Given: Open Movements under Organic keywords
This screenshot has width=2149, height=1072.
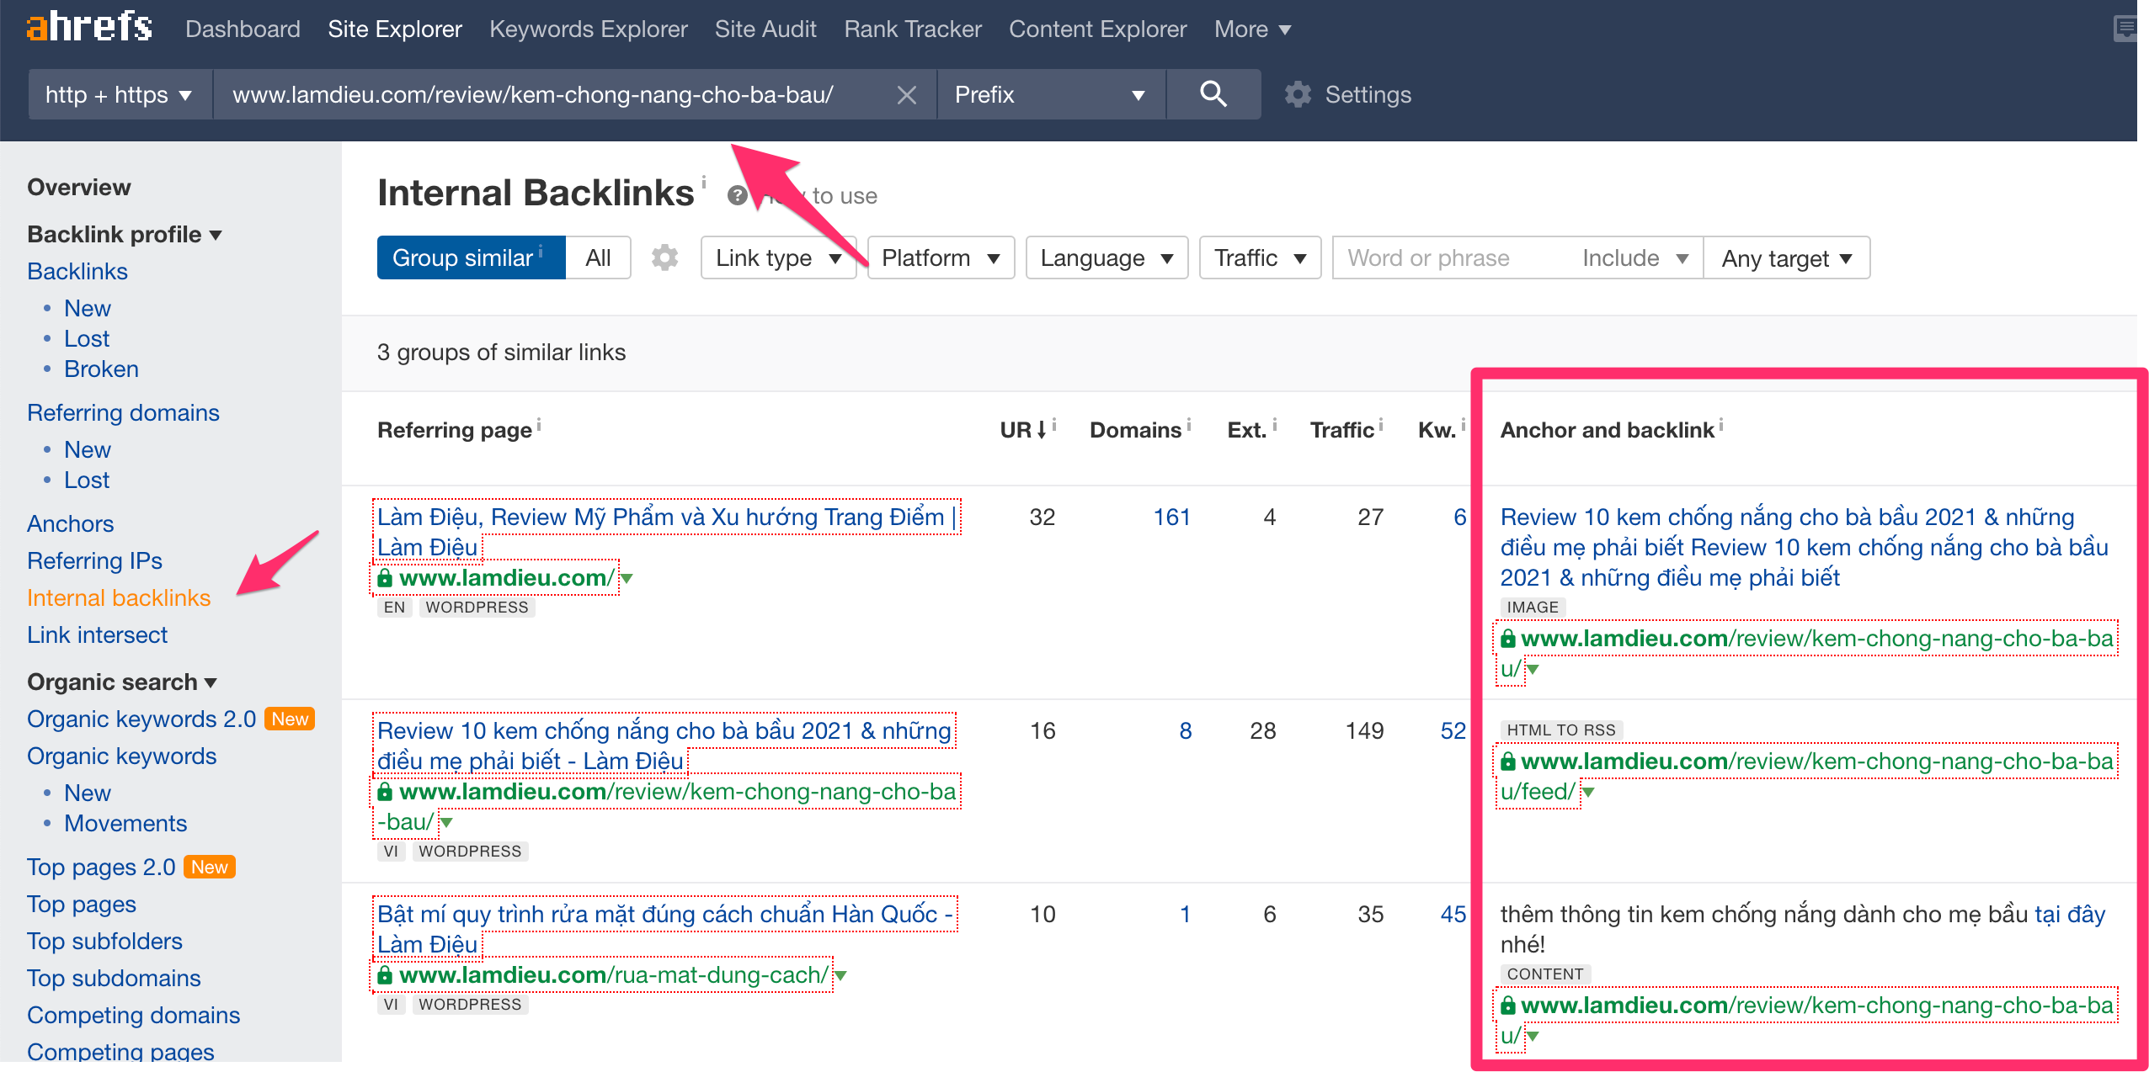Looking at the screenshot, I should click(x=125, y=823).
